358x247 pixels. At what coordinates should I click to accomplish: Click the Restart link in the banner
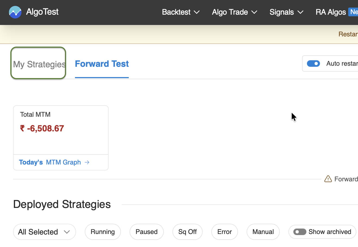348,34
